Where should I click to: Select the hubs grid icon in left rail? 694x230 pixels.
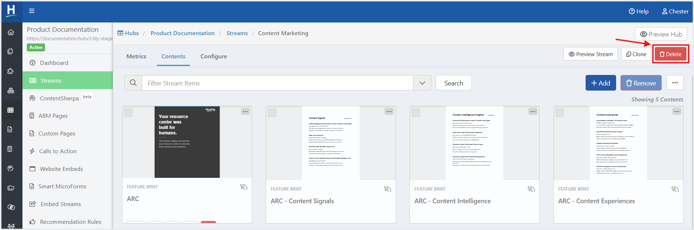pyautogui.click(x=11, y=110)
